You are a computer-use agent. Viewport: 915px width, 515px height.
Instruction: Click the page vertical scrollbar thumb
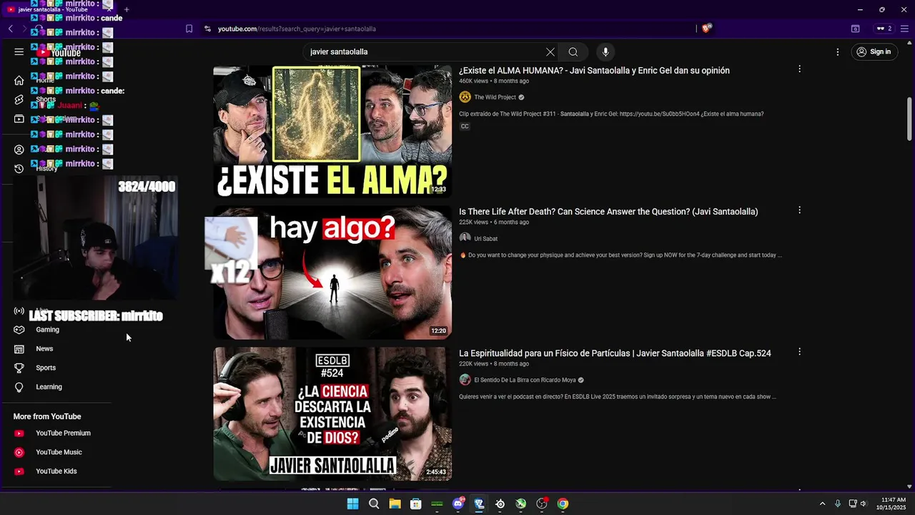click(x=909, y=118)
